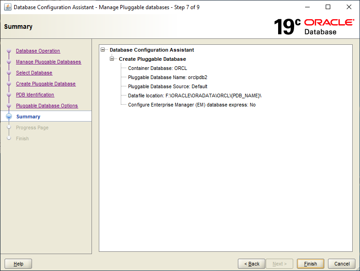360x271 pixels.
Task: Click the Summary step bullet icon
Action: tap(9, 117)
